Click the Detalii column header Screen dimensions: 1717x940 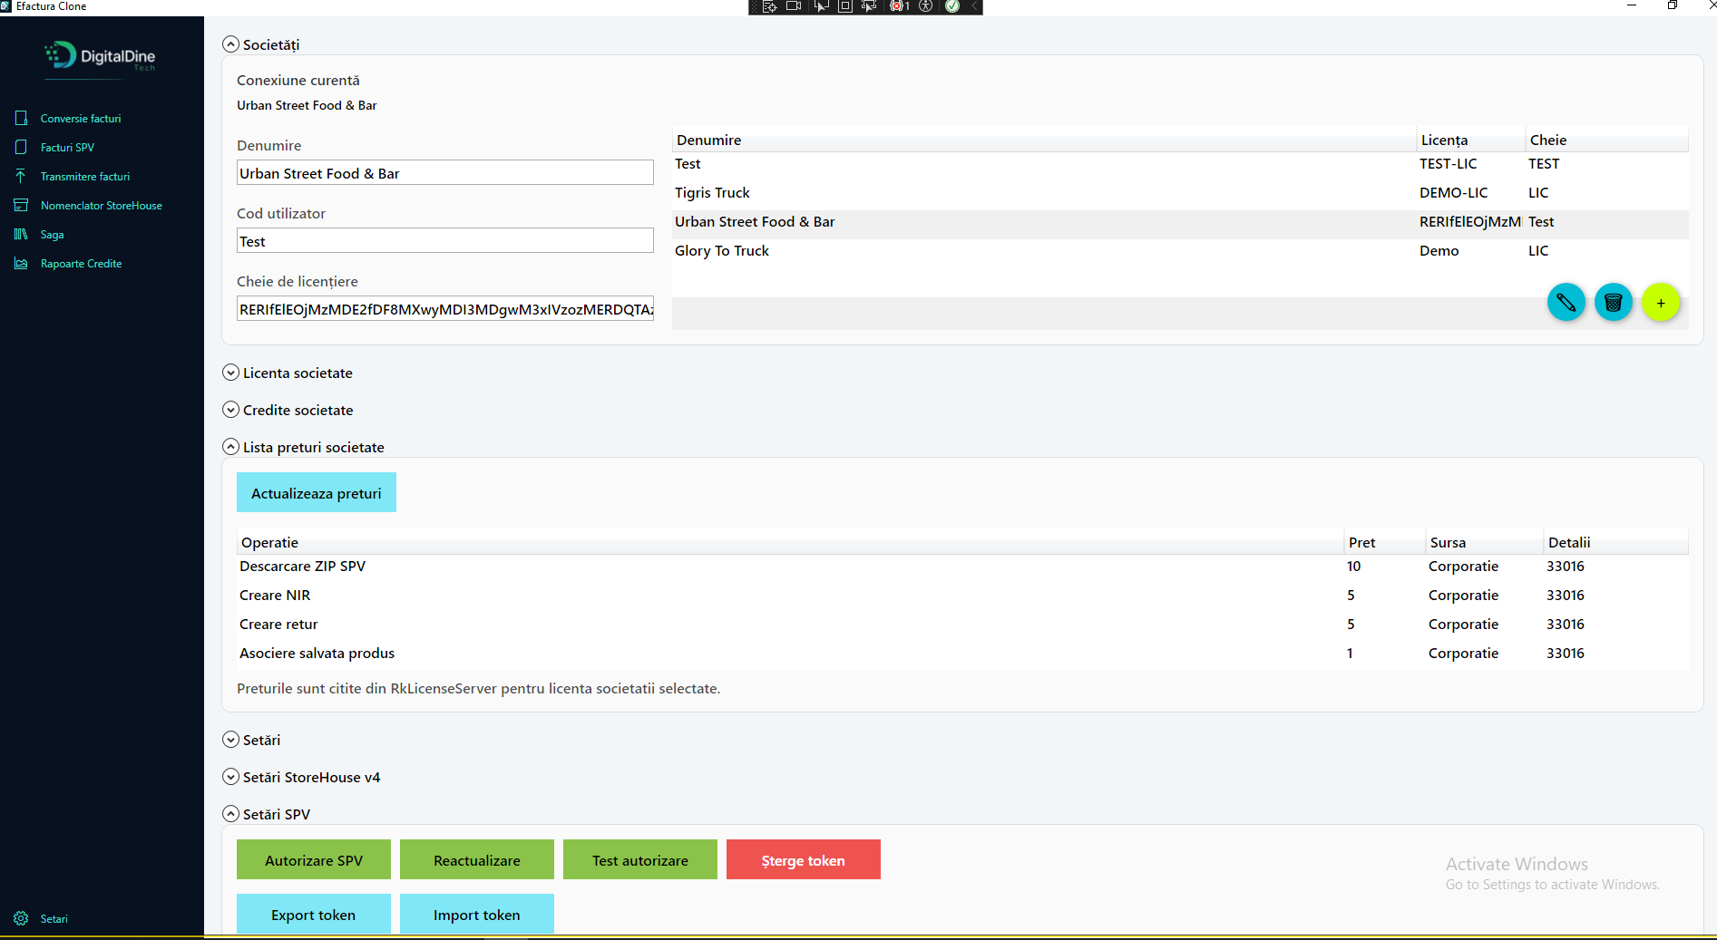1616,542
